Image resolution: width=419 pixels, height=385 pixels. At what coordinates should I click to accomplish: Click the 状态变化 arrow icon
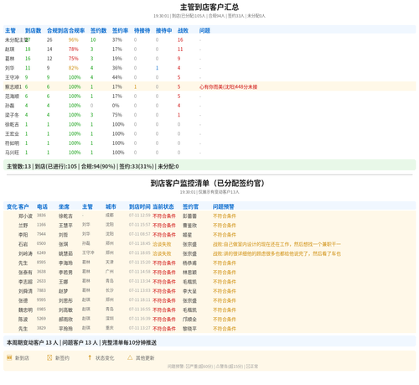pos(90,357)
